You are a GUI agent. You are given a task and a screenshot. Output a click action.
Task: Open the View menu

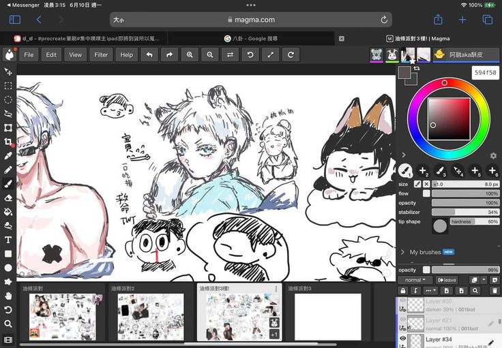pyautogui.click(x=75, y=54)
